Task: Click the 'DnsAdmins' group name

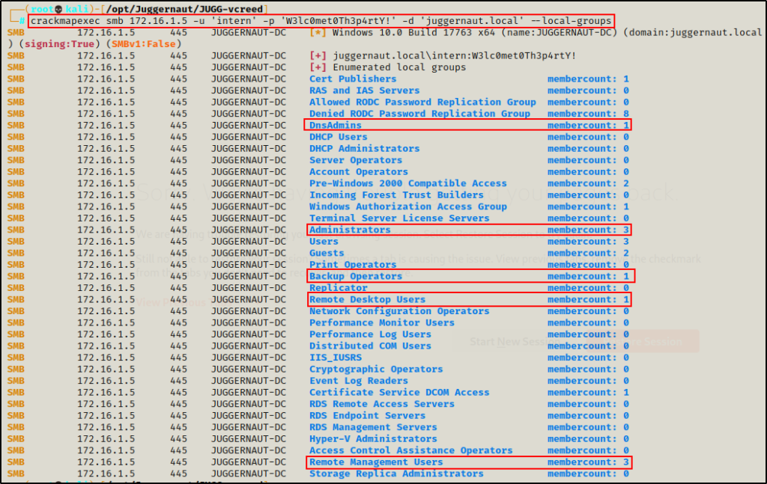Action: [x=335, y=126]
